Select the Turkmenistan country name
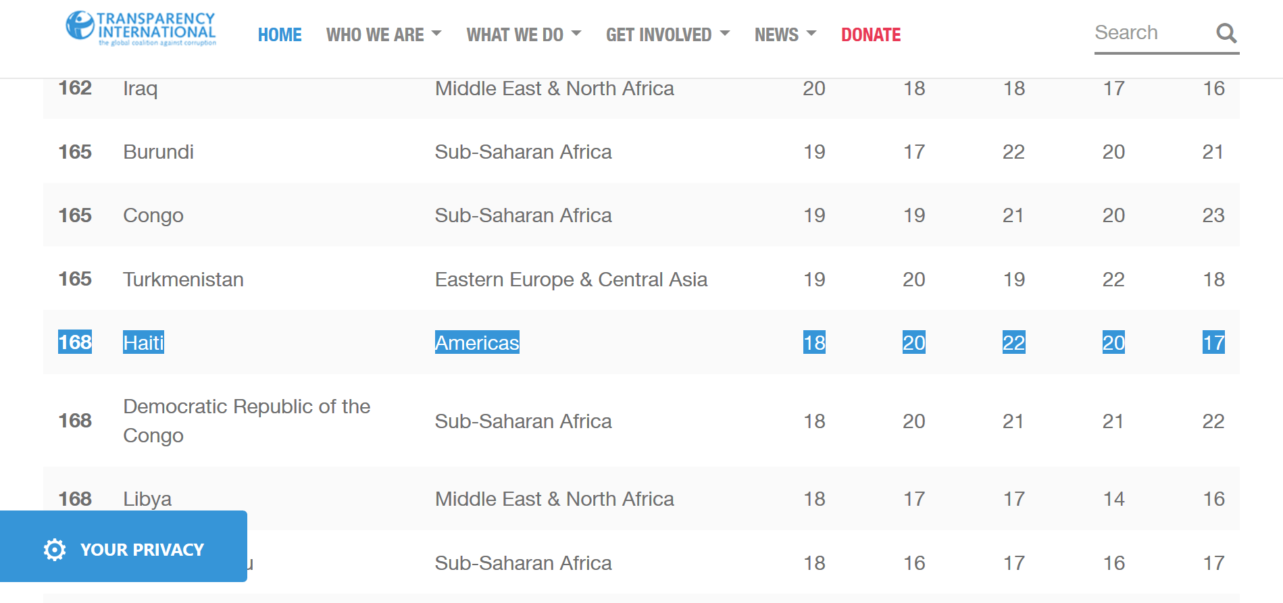This screenshot has height=603, width=1283. coord(183,280)
